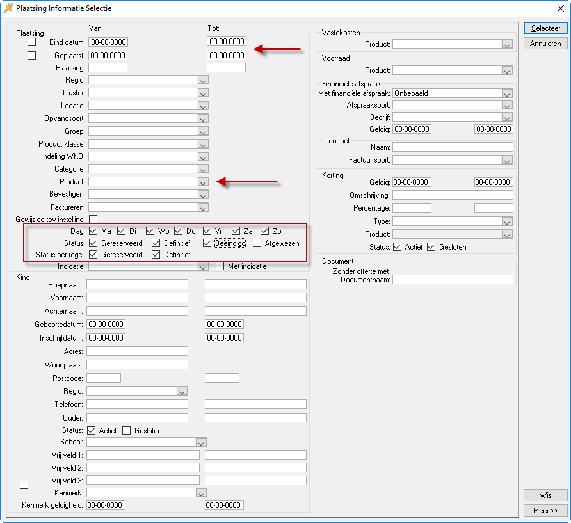This screenshot has height=523, width=571.
Task: Expand the Opvangsoort dropdown
Action: pyautogui.click(x=203, y=118)
